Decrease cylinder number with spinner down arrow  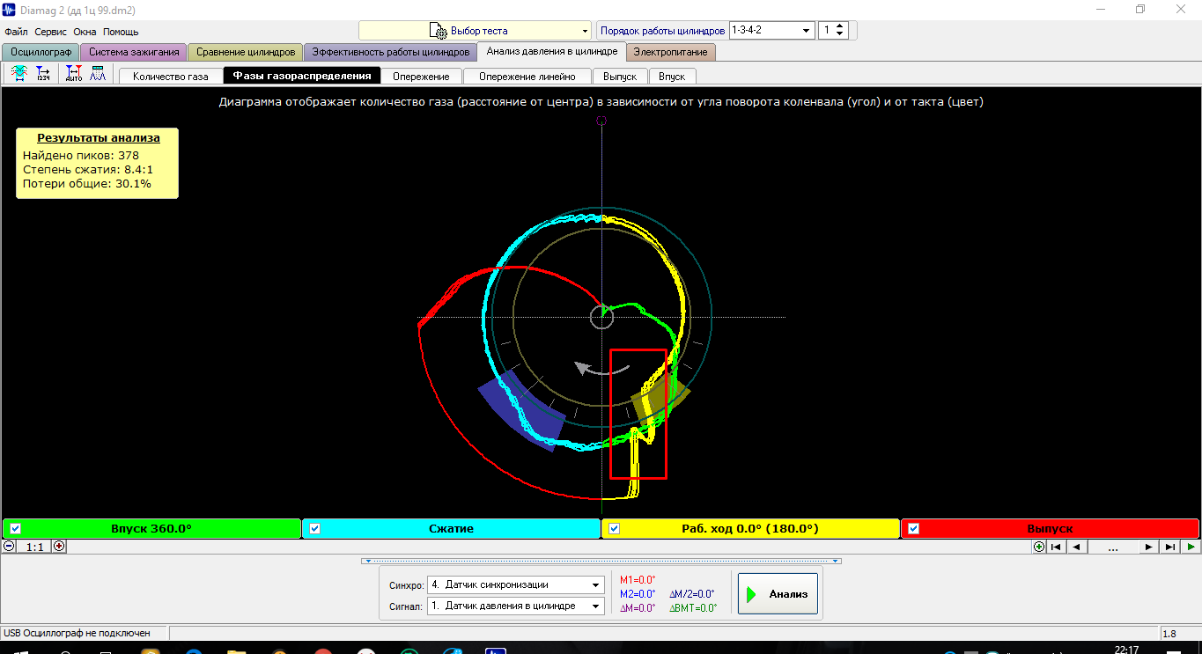coord(840,34)
